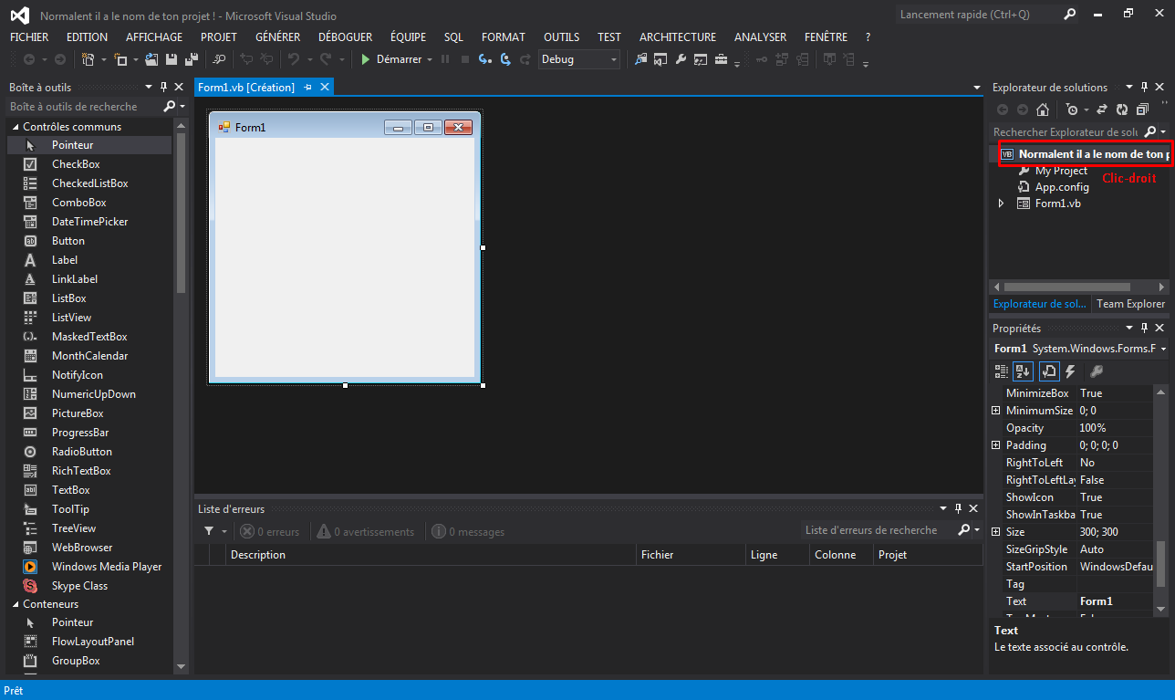Switch to the Team Explorer tab
This screenshot has height=700, width=1175.
pos(1130,304)
